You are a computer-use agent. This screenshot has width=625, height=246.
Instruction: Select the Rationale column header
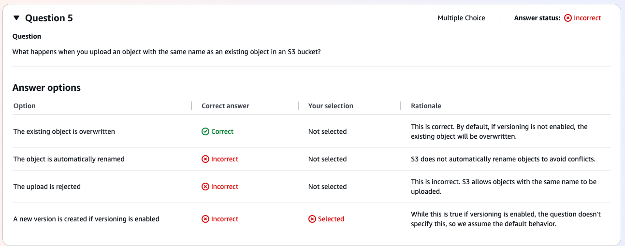tap(426, 106)
